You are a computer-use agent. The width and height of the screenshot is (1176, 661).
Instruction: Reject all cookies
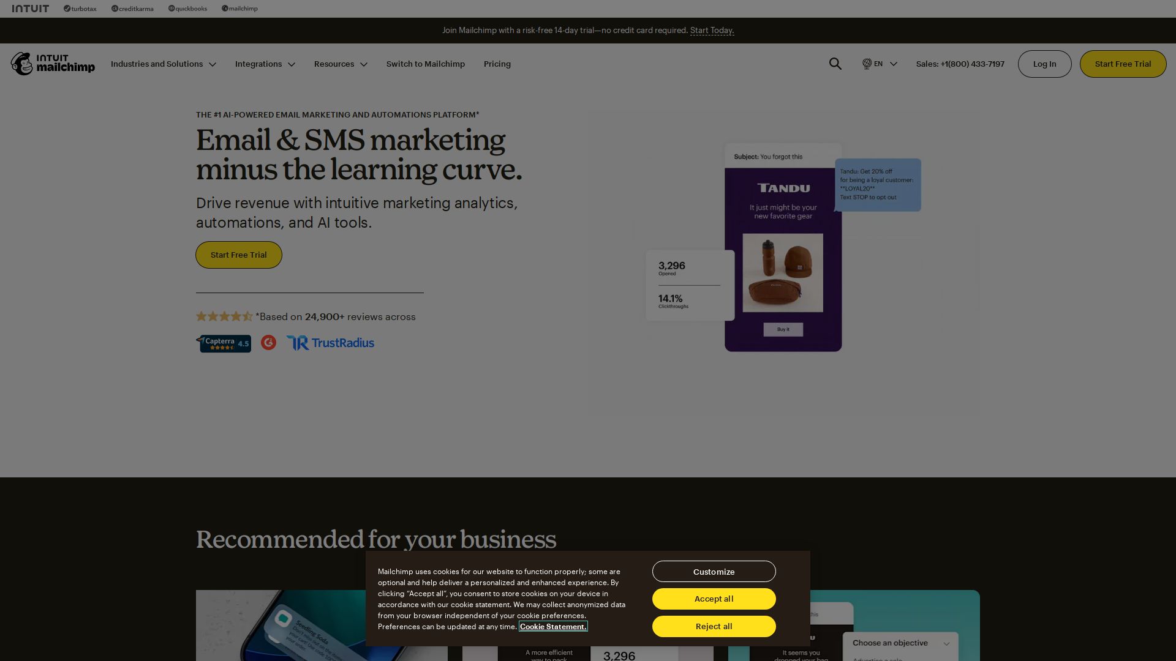714,626
